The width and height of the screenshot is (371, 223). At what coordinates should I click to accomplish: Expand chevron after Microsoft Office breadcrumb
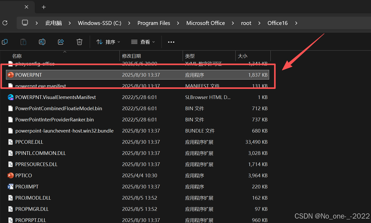click(233, 23)
